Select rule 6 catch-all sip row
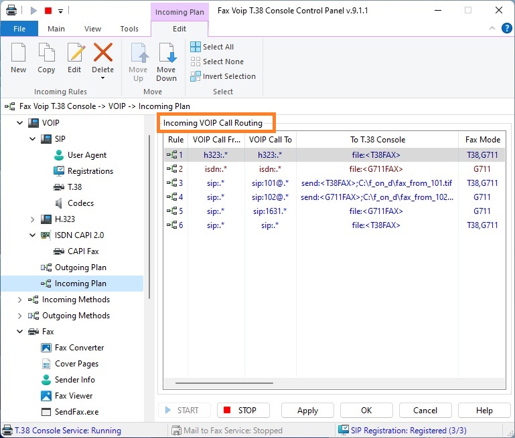Viewport: 515px width, 438px height. click(334, 225)
